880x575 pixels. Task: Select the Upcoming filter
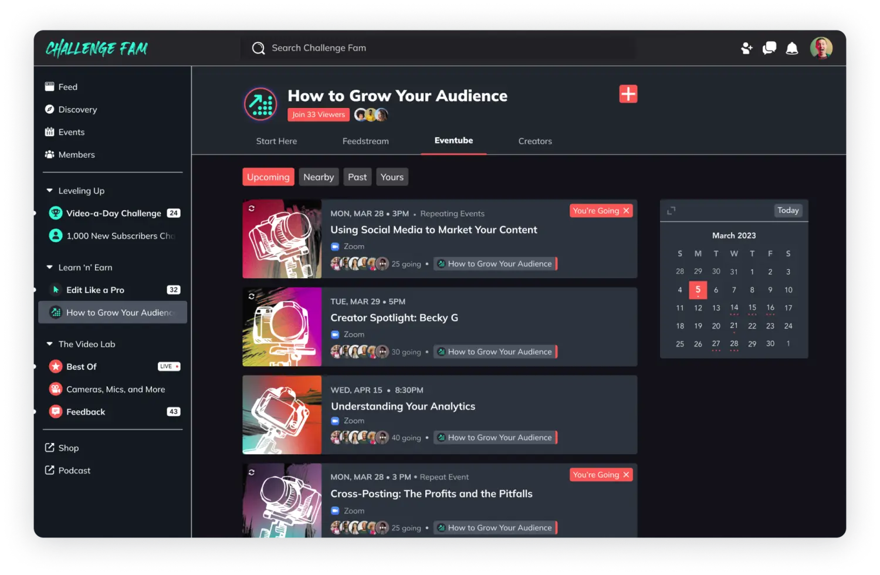click(x=268, y=177)
